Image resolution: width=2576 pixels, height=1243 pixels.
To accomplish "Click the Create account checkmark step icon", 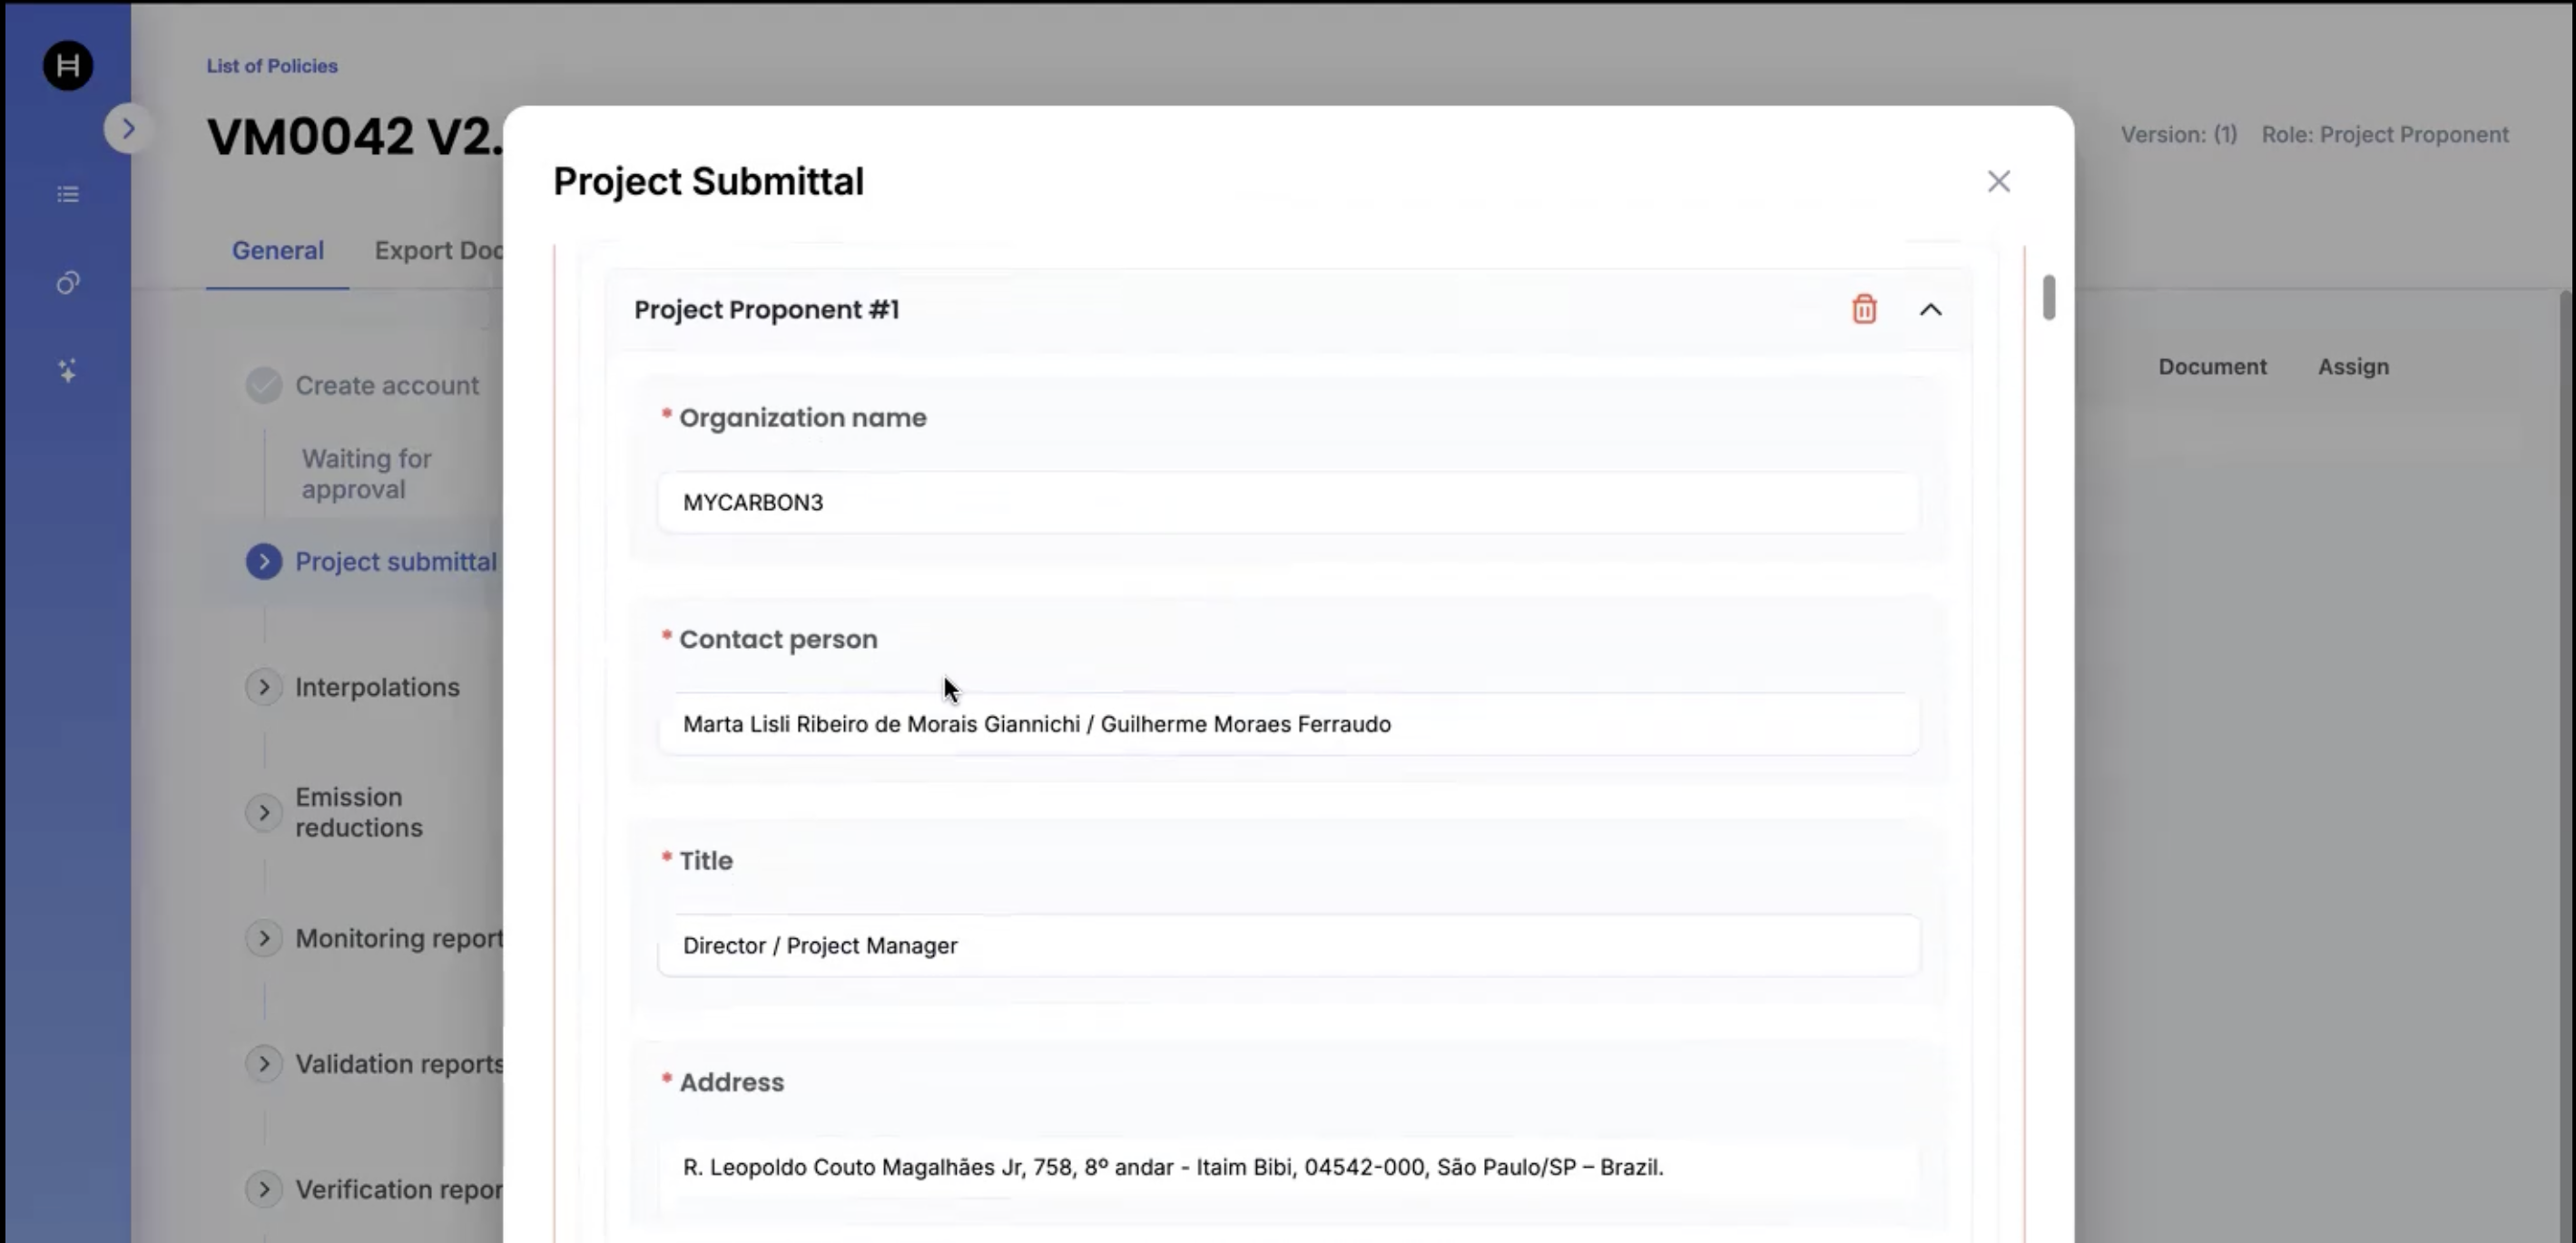I will point(264,385).
